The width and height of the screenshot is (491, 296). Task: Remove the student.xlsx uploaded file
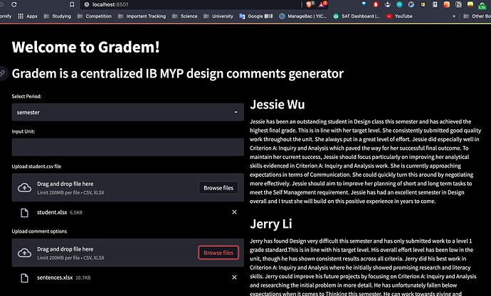click(x=234, y=212)
